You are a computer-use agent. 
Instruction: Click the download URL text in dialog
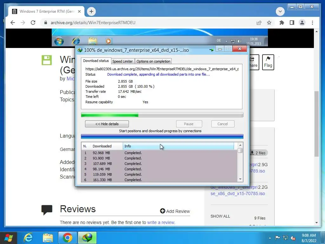point(162,69)
